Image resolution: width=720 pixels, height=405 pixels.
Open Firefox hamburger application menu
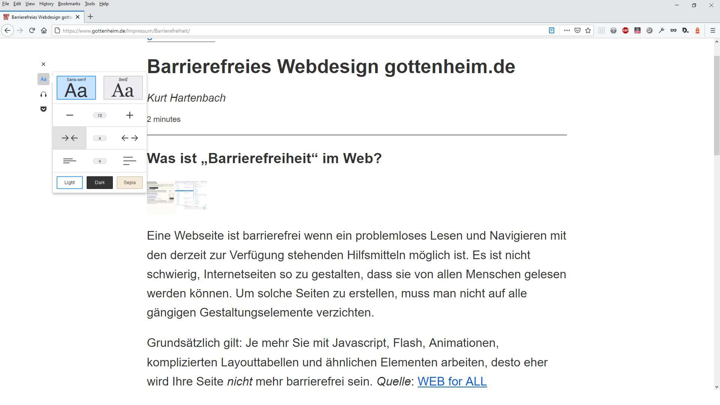(712, 31)
